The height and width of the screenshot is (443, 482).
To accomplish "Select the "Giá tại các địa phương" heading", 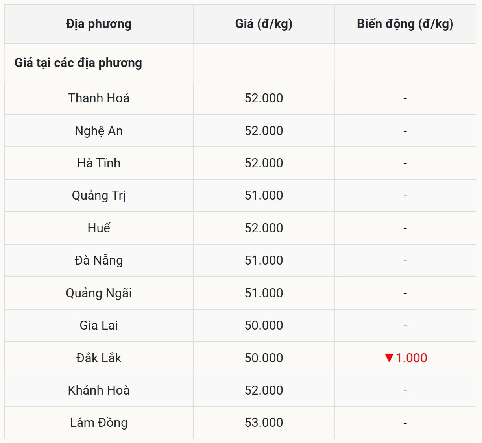I will (x=78, y=63).
